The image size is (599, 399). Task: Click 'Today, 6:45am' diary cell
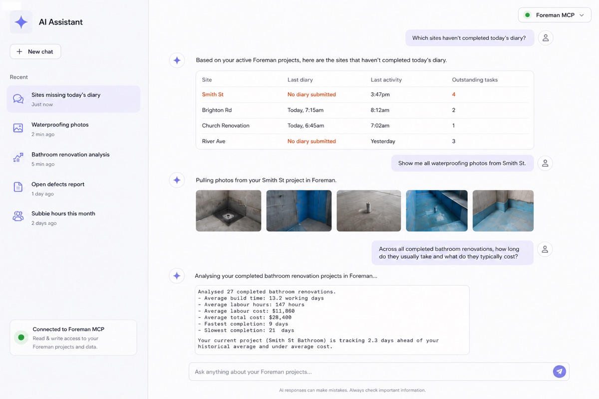(x=305, y=126)
